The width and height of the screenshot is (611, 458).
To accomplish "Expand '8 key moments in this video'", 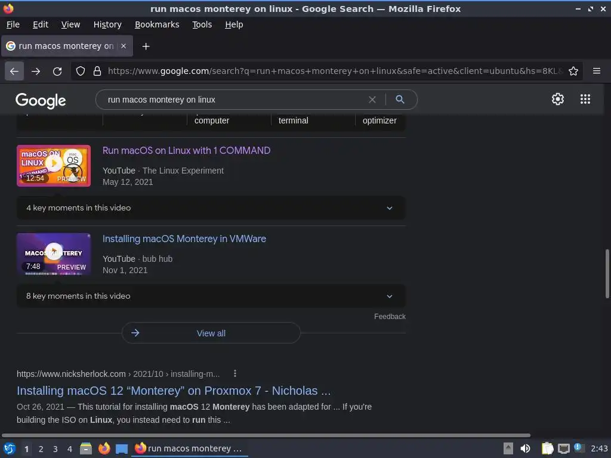I will [x=211, y=296].
